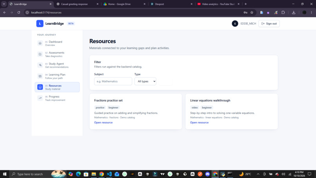Bookmark this page with the star icon

pos(252,12)
